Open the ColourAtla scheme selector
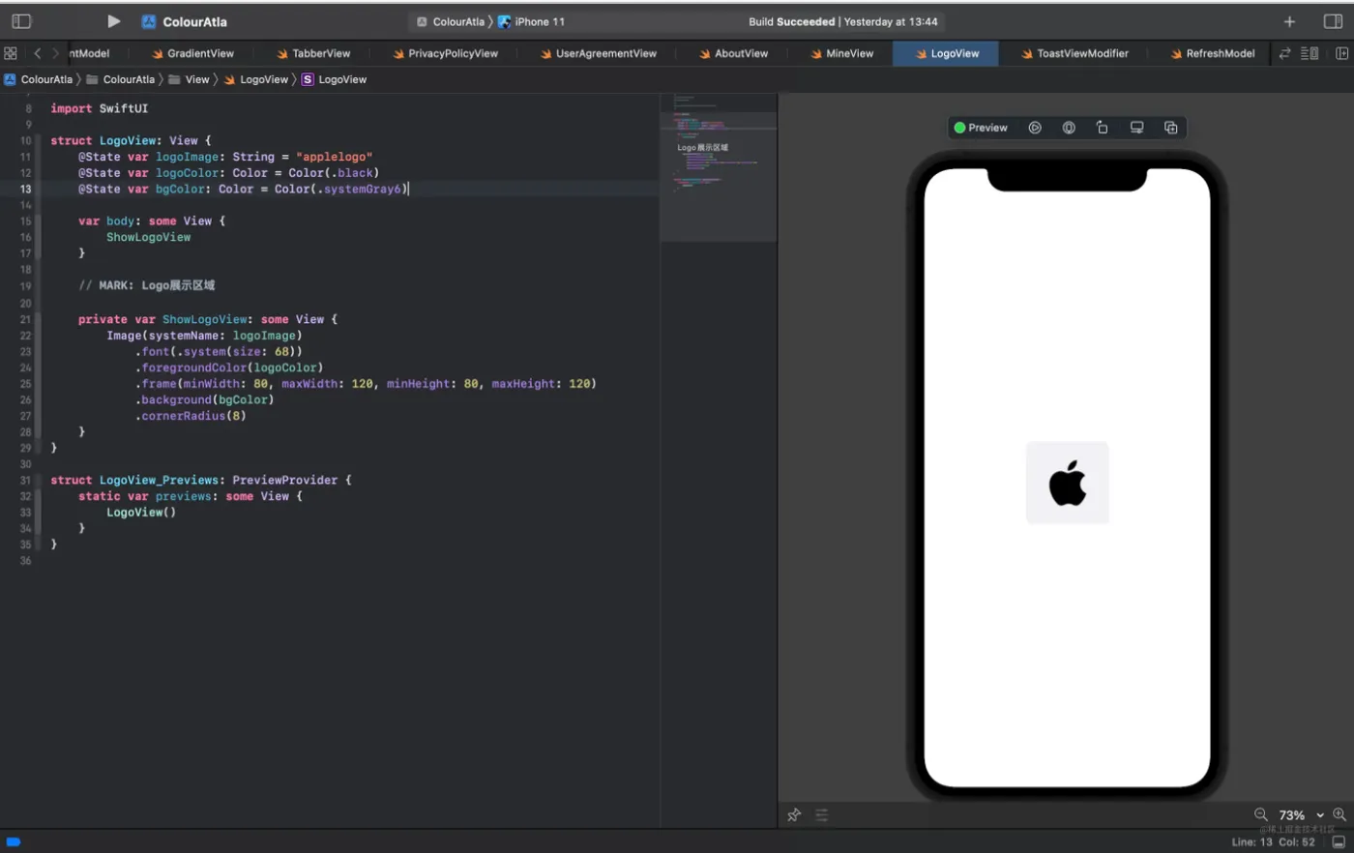This screenshot has height=853, width=1354. (x=451, y=21)
